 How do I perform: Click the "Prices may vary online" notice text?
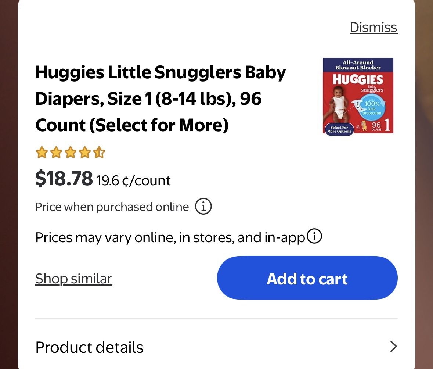tap(170, 237)
